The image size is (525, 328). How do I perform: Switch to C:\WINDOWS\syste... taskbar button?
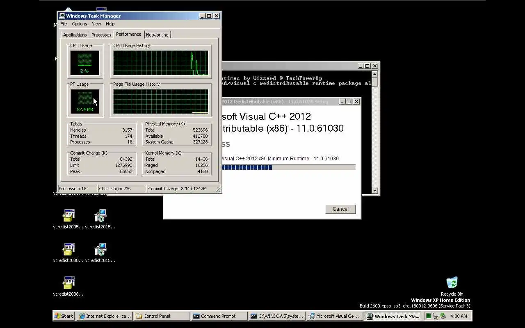277,316
